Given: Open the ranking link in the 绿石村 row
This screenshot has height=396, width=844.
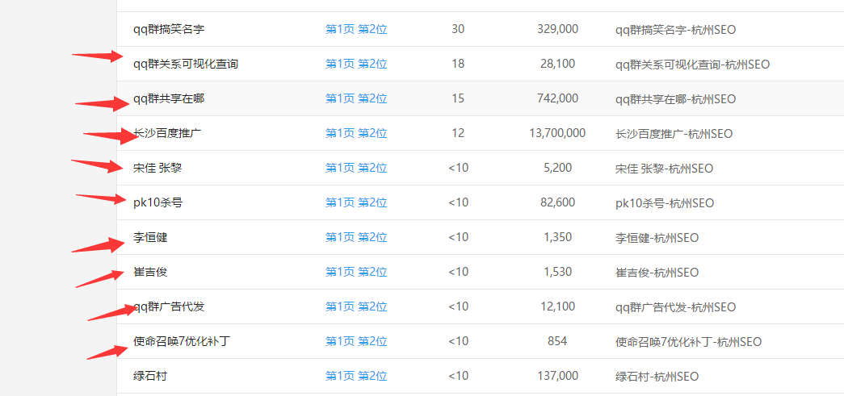Looking at the screenshot, I should 356,377.
